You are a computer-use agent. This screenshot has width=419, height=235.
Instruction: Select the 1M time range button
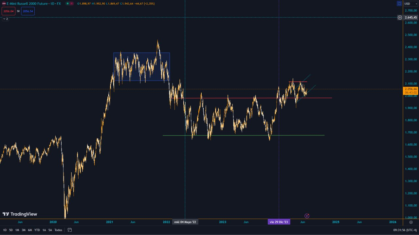17,230
